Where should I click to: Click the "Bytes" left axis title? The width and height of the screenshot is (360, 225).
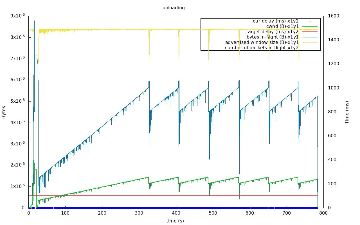click(x=4, y=112)
